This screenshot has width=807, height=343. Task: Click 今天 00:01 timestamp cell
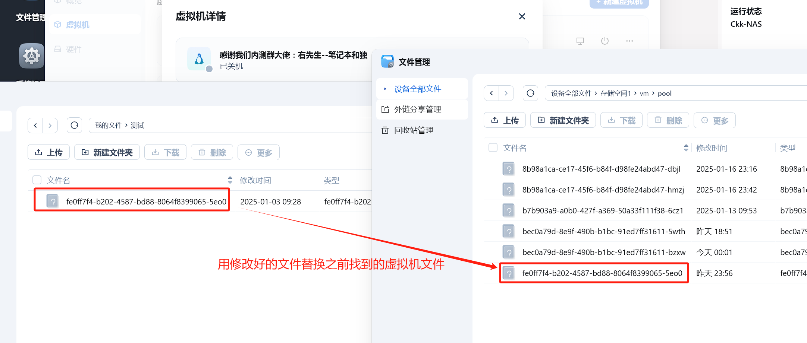tap(714, 253)
